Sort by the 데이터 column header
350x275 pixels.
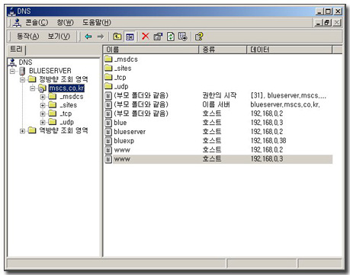[x=290, y=50]
